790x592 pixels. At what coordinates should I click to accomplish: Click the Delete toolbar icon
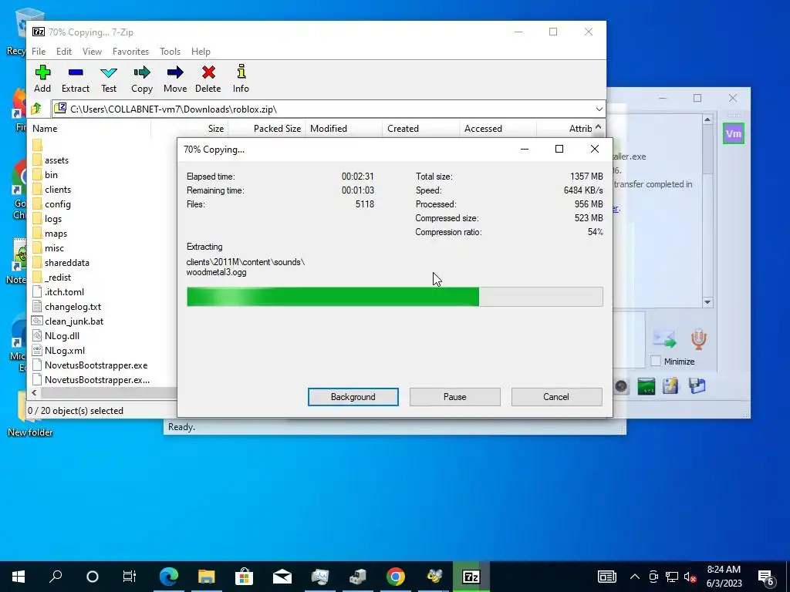208,72
